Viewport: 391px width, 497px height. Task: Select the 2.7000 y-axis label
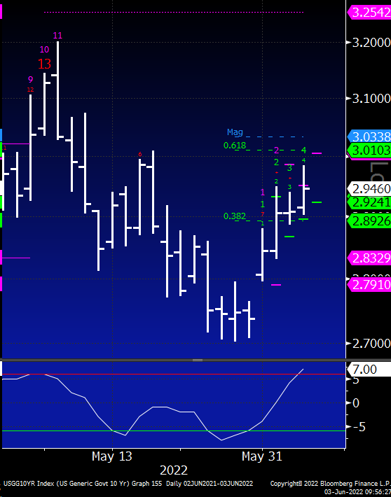click(x=371, y=343)
